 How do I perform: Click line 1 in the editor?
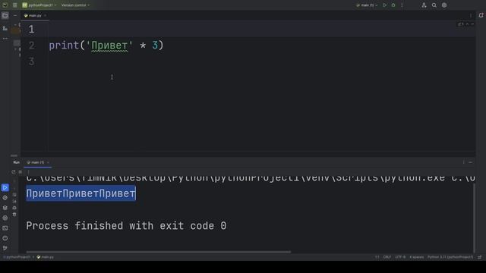pos(262,29)
